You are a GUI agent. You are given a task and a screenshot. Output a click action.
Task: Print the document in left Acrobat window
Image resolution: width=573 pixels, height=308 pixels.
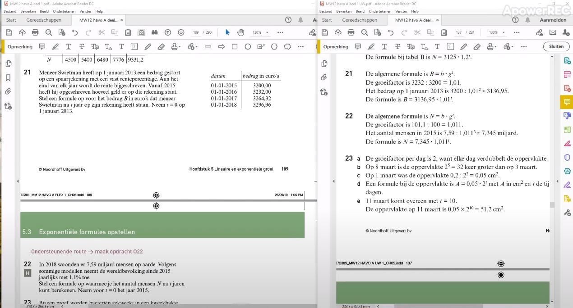point(35,32)
